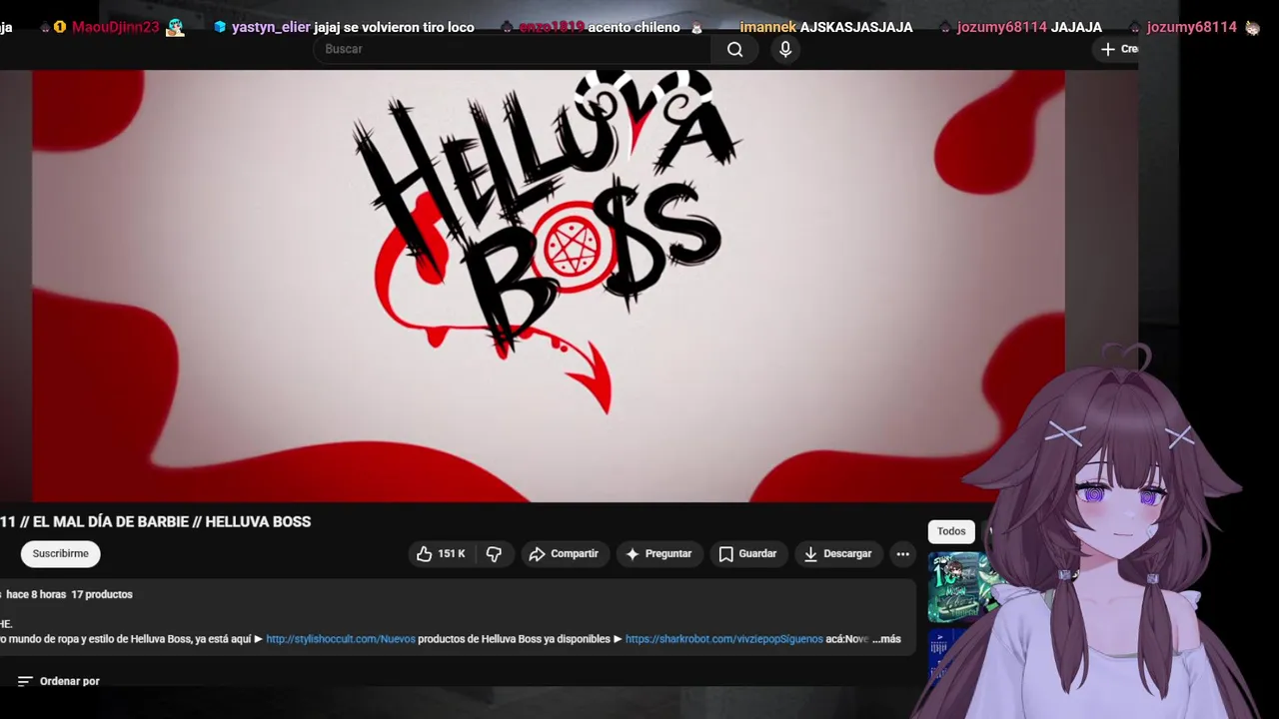Screen dimensions: 1279x719
Task: Open the Crear plus button
Action: (1118, 49)
